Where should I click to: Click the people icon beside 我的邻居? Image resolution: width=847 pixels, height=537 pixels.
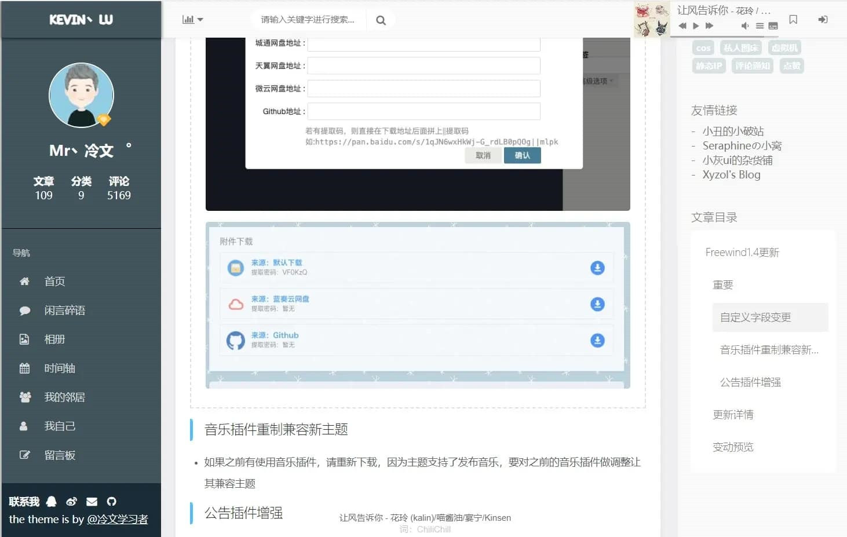pos(25,397)
